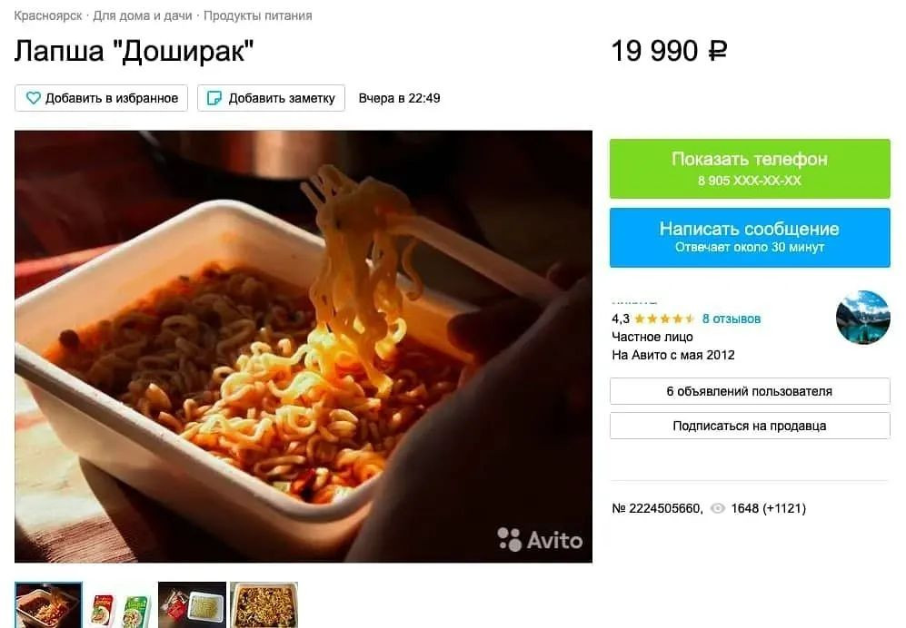Open the 8 отзывов reviews link
The image size is (906, 628).
click(731, 319)
